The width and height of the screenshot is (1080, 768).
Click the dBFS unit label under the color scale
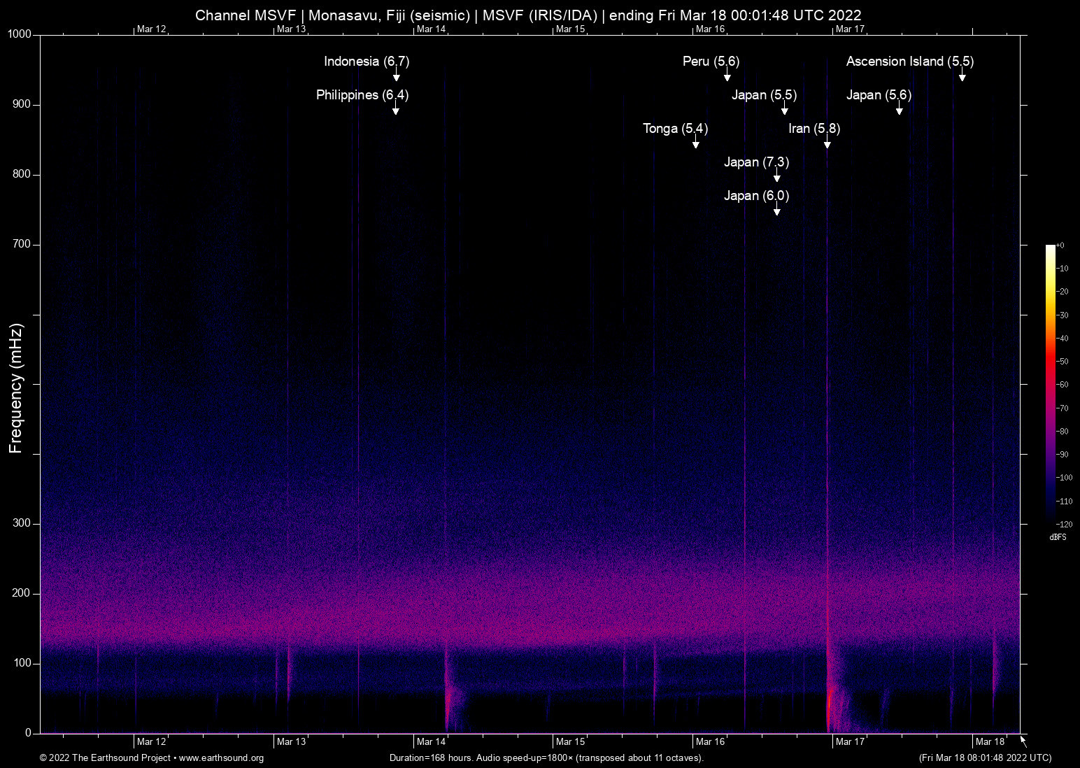coord(1058,537)
